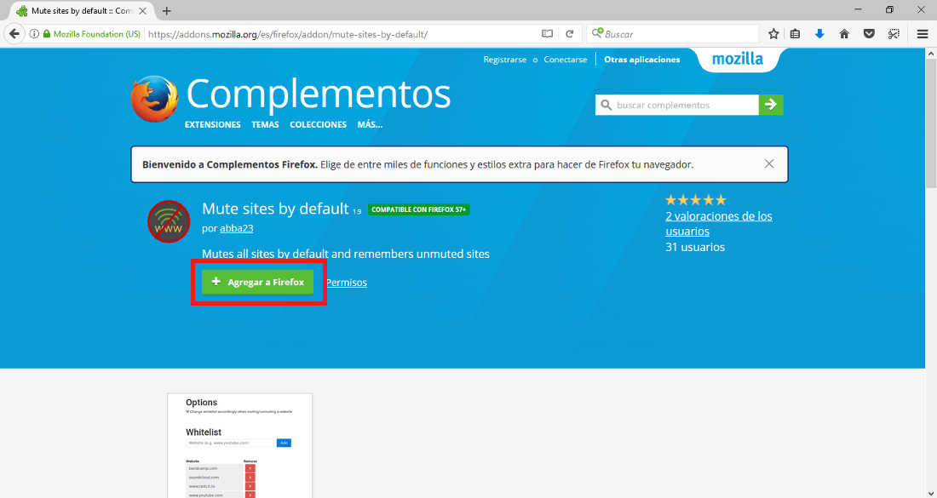
Task: Click the Buscar browser search box
Action: [x=672, y=34]
